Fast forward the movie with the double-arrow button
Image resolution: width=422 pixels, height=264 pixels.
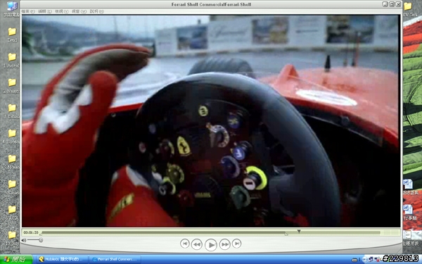[x=225, y=244]
